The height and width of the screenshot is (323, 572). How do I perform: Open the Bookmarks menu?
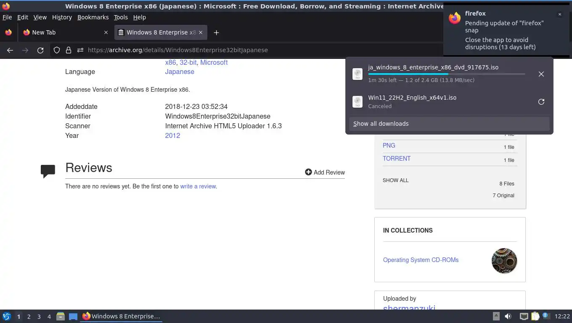[x=93, y=17]
